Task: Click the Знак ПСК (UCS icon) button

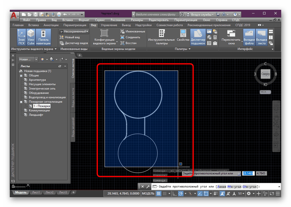Action: (x=21, y=37)
